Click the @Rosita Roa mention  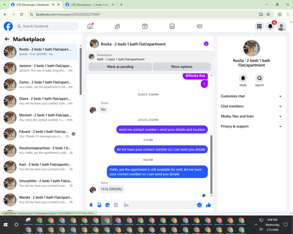pos(195,75)
